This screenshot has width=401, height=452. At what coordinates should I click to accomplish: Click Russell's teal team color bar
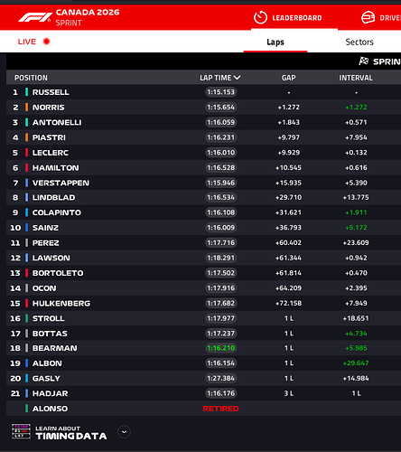(26, 92)
